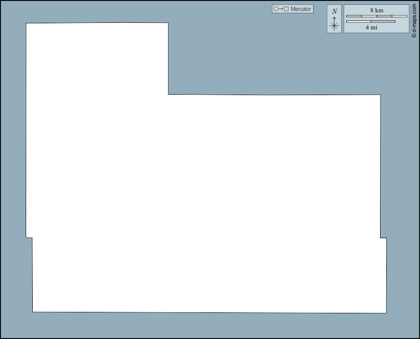Open the d-maps.com copyright link
Image resolution: width=420 pixels, height=339 pixels.
(x=414, y=19)
